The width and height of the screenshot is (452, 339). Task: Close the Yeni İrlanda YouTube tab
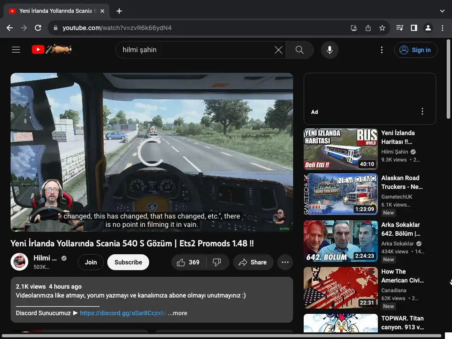click(x=102, y=11)
